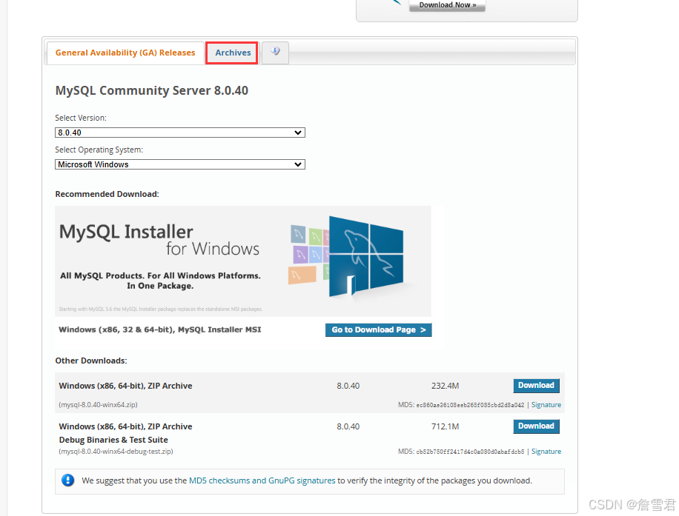Screen dimensions: 679x516
Task: Open Signature link for the debug-test zip
Action: pos(546,452)
